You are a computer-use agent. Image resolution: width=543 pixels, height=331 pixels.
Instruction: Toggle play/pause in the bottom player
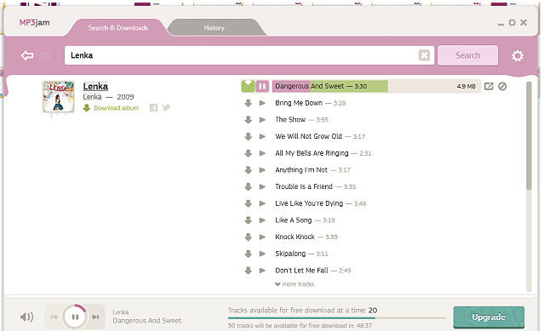pos(75,317)
